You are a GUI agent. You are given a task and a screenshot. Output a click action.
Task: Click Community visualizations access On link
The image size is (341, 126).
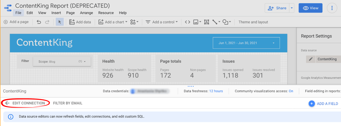(291, 91)
